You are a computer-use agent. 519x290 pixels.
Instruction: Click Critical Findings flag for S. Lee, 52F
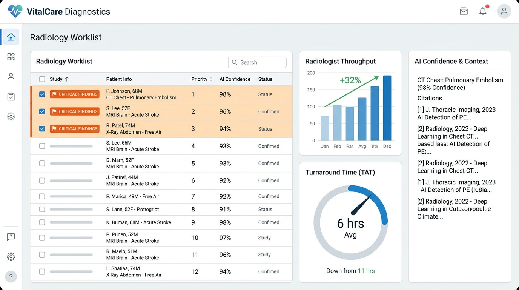coord(75,111)
